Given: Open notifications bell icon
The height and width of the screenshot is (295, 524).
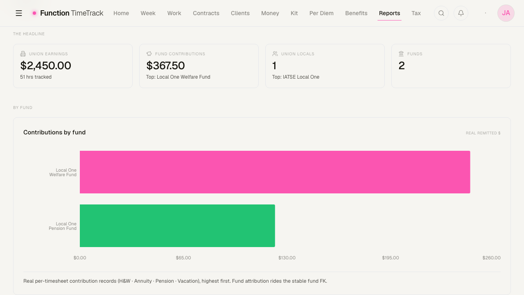Looking at the screenshot, I should point(461,13).
